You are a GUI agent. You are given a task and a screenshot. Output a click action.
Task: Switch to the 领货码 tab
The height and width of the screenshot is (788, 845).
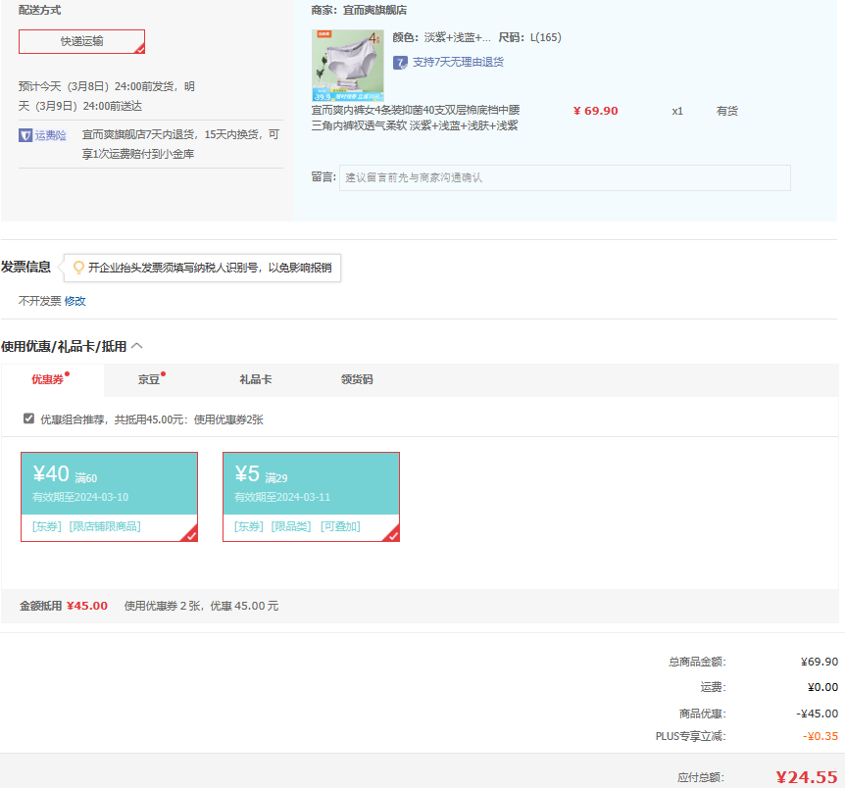pyautogui.click(x=357, y=379)
